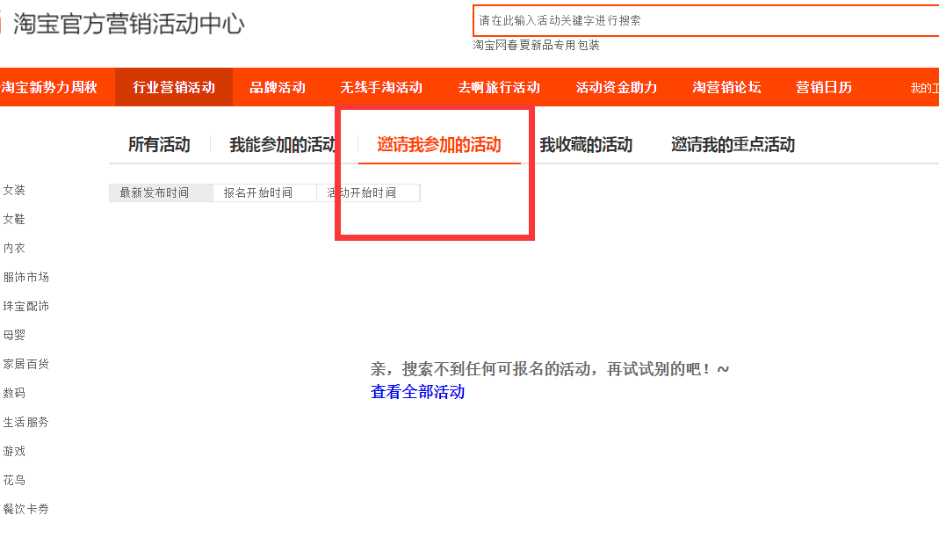
Task: Select the 女鞋 category in sidebar
Action: coord(14,220)
